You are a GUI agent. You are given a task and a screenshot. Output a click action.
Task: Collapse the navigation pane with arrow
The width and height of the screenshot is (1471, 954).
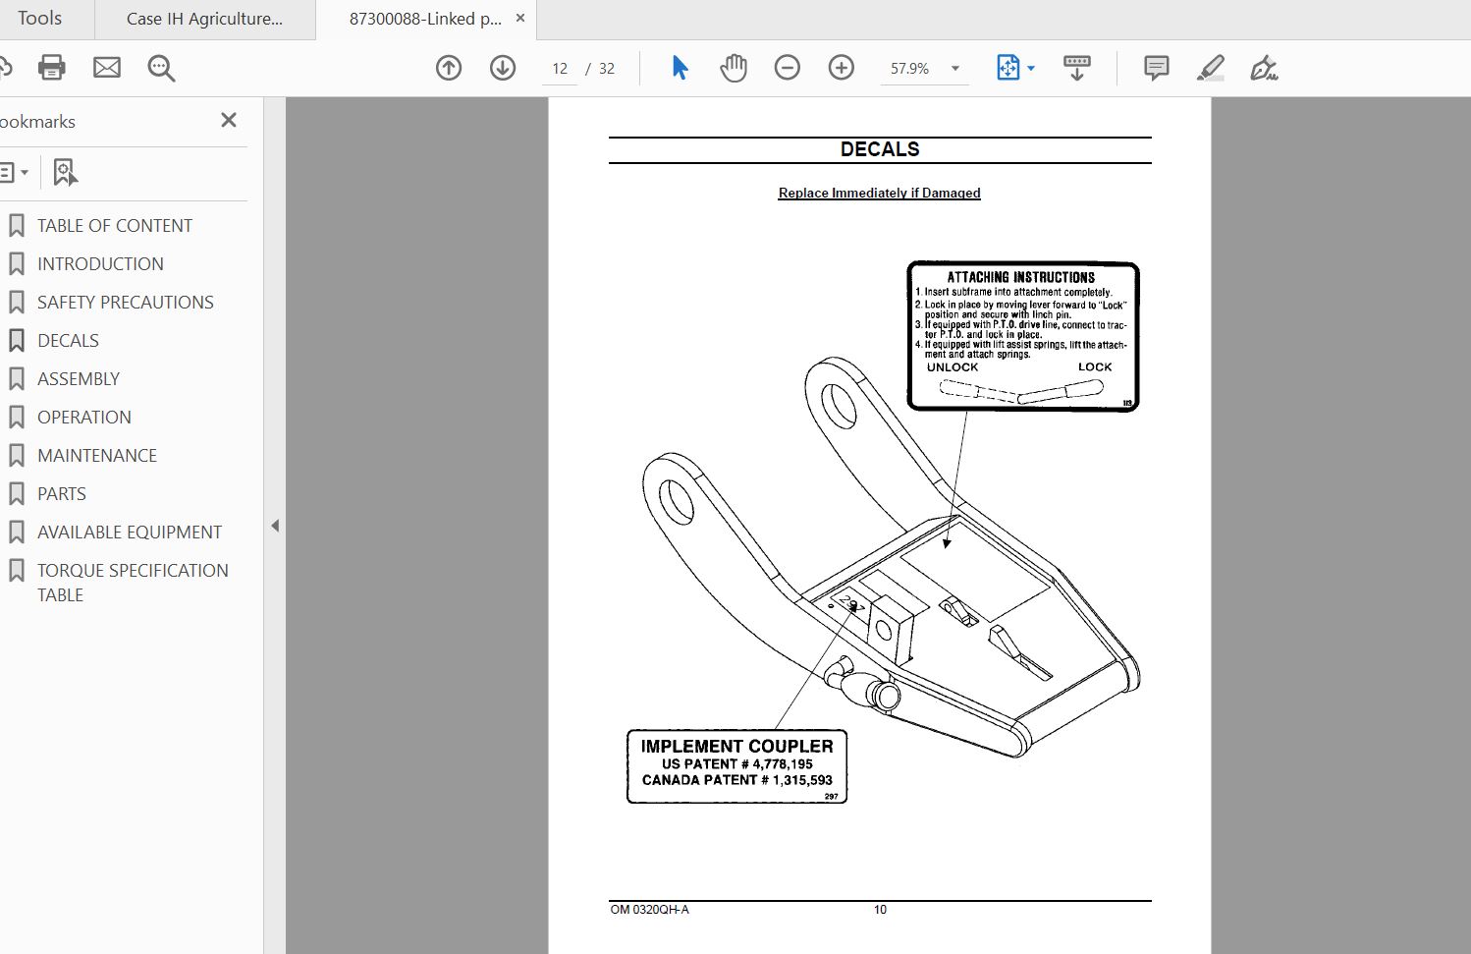pos(275,526)
